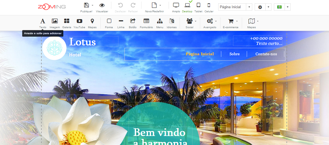Click the Publique! save icon
Image resolution: width=329 pixels, height=145 pixels.
[x=86, y=5]
